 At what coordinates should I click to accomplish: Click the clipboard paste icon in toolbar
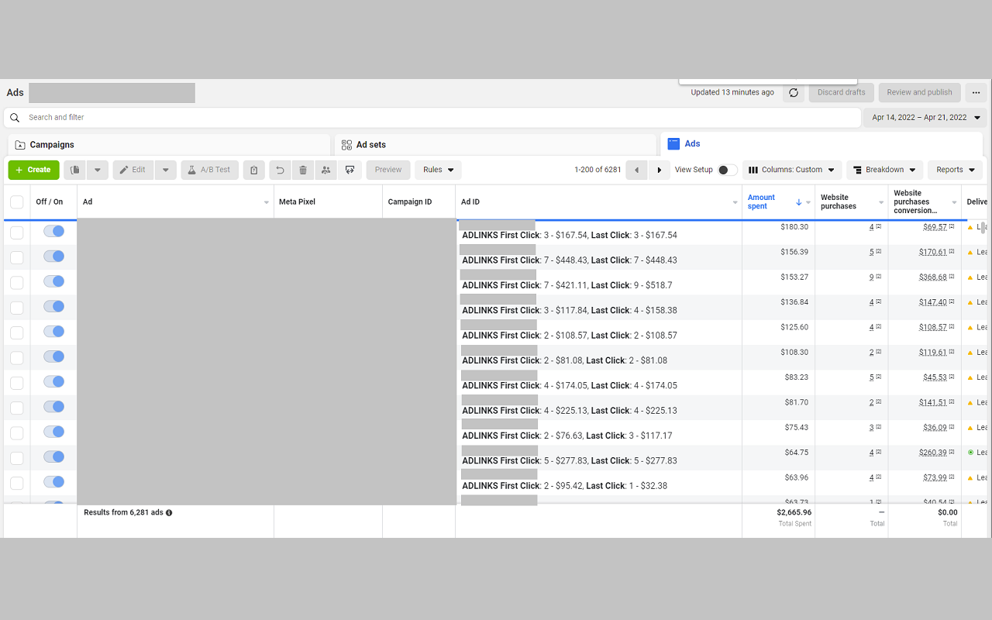tap(253, 170)
